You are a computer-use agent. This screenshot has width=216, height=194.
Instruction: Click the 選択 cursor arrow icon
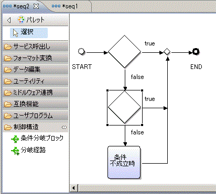coord(16,33)
